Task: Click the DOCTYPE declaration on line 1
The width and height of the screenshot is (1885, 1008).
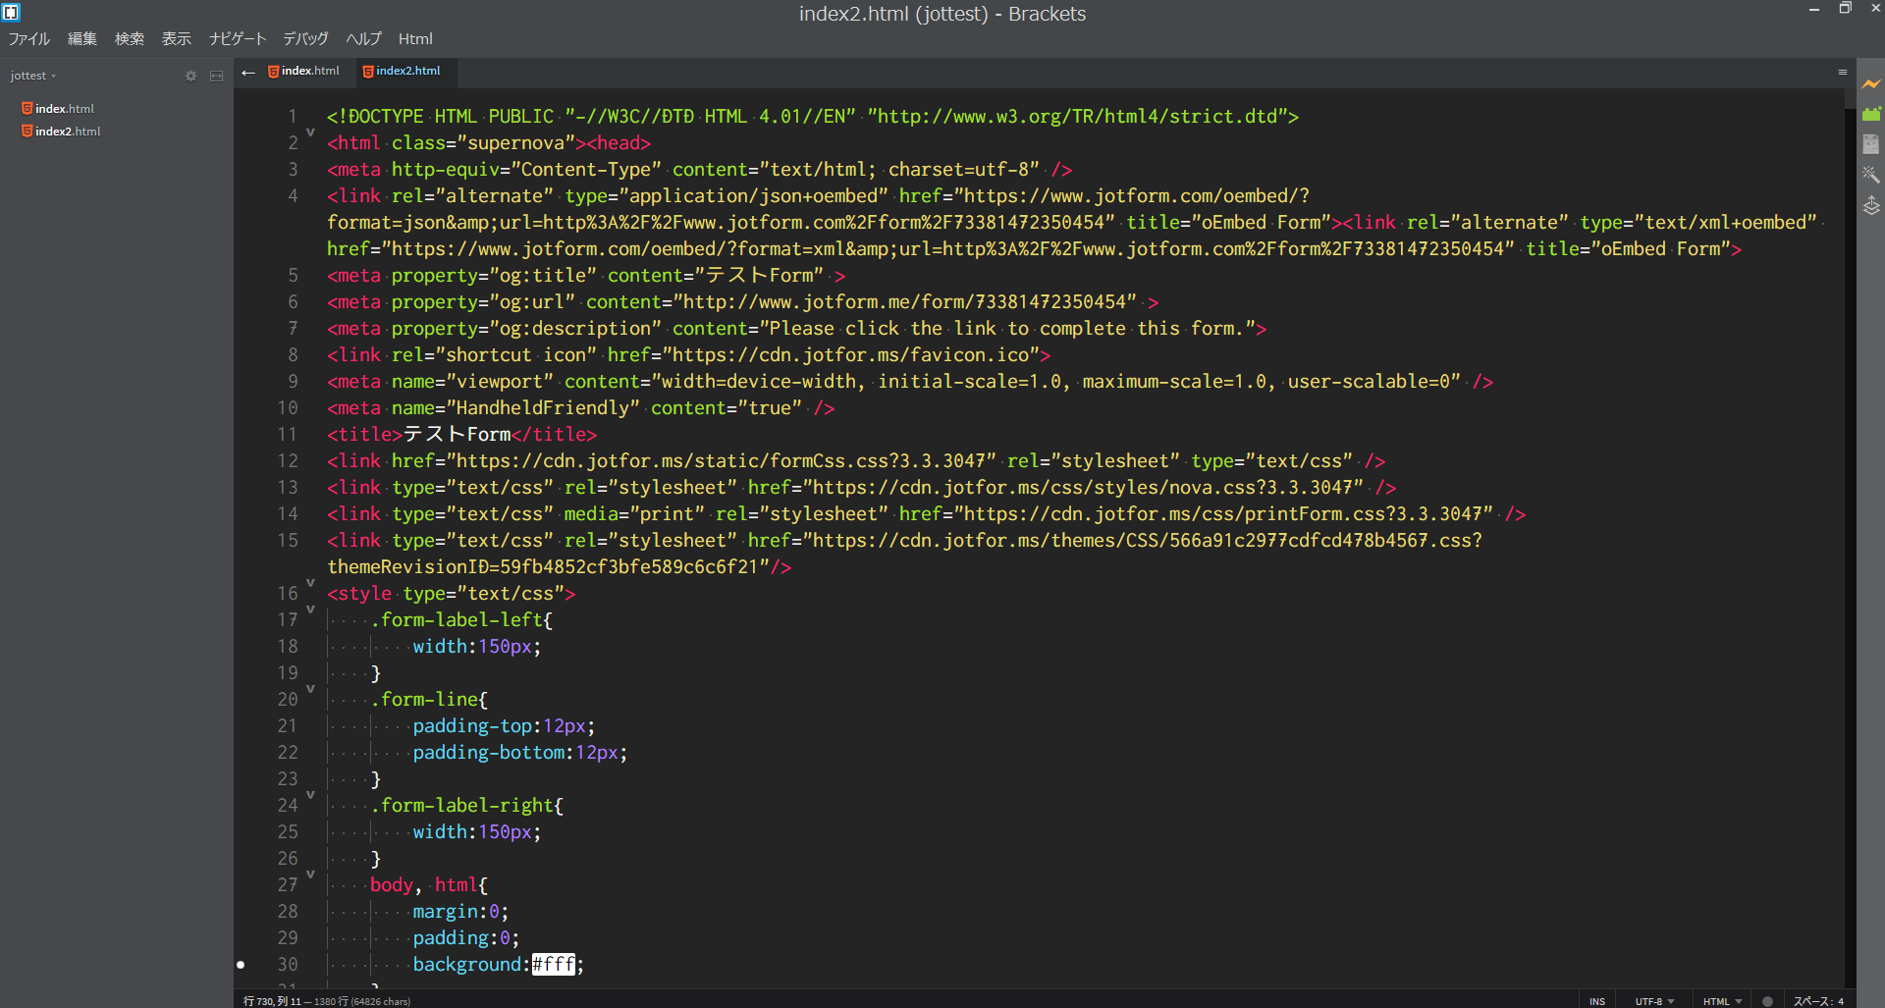Action: point(813,117)
